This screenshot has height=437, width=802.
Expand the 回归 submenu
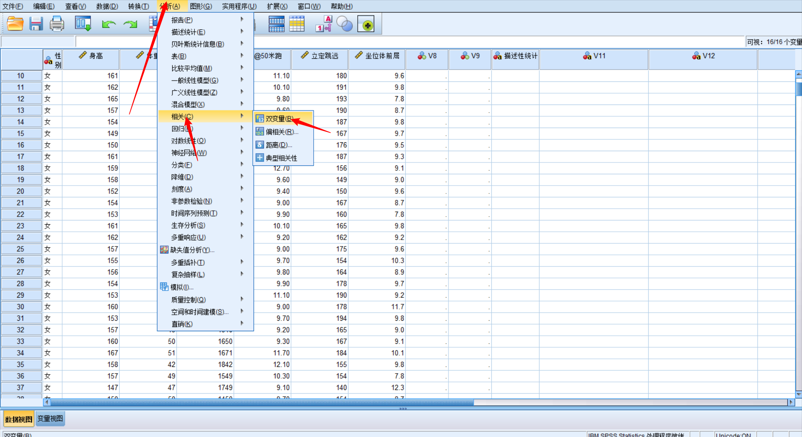pyautogui.click(x=181, y=128)
